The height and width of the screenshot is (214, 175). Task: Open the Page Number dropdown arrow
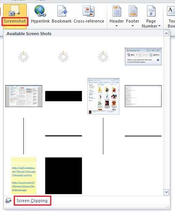pos(159,26)
